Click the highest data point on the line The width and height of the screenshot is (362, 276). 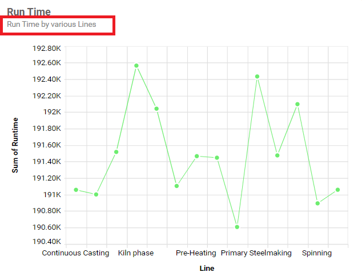[x=136, y=66]
